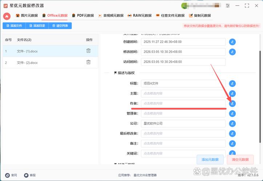This screenshot has width=263, height=181.
Task: Open the PDF元数据 tab
Action: pyautogui.click(x=83, y=16)
